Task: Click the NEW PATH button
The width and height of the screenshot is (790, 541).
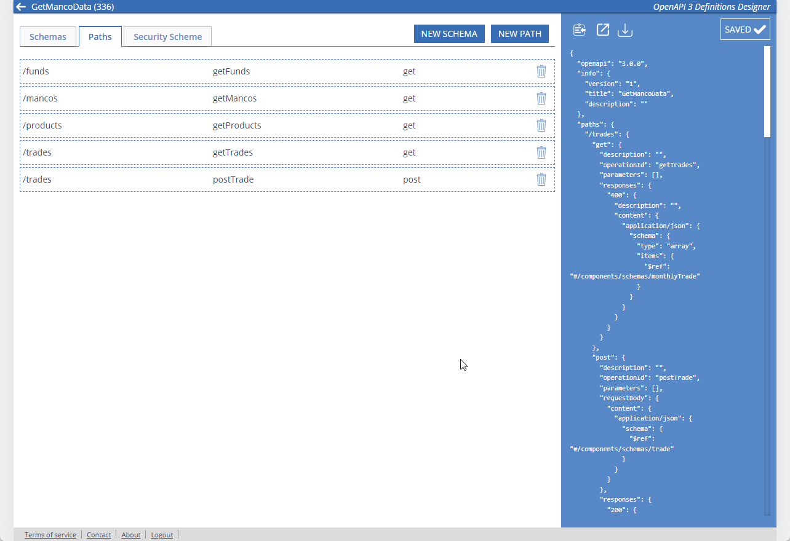Action: (x=520, y=34)
